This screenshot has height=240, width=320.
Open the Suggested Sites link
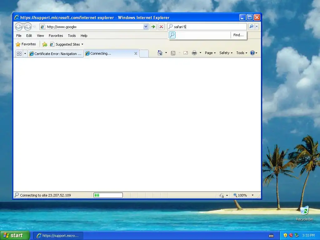point(67,44)
